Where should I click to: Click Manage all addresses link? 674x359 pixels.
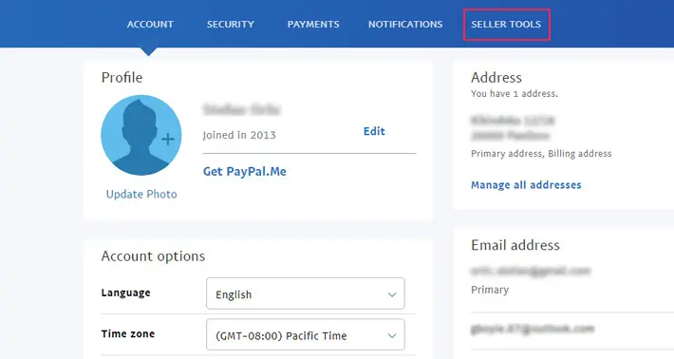(x=526, y=185)
